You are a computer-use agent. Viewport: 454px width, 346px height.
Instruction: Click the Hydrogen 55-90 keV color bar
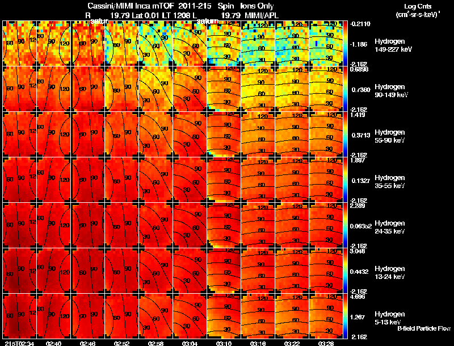(345, 134)
